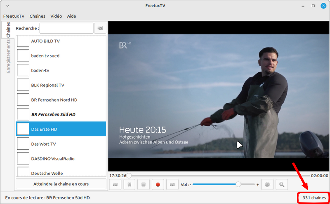Click the elapsed time 17:30:26
This screenshot has height=204, width=330.
(118, 176)
